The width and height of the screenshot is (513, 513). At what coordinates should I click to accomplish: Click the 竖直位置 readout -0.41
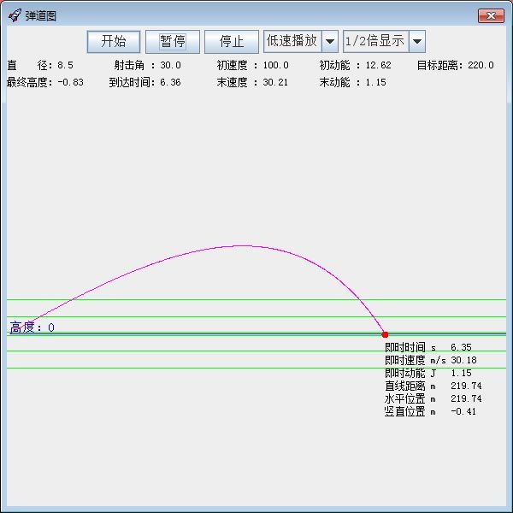coord(463,411)
